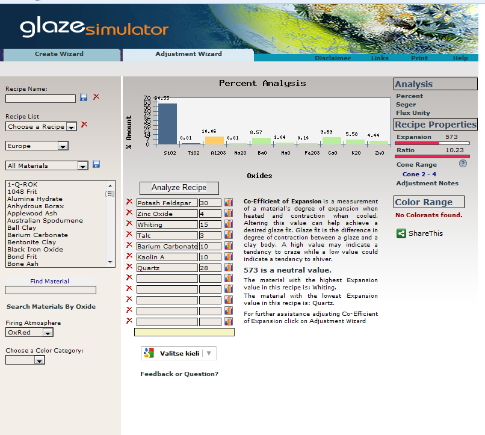The height and width of the screenshot is (435, 485).
Task: Save the recipe name with floppy icon
Action: (84, 97)
